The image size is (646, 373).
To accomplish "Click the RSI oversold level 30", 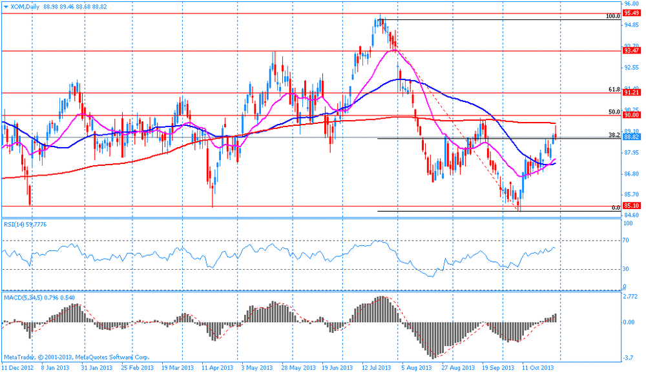I will click(626, 269).
